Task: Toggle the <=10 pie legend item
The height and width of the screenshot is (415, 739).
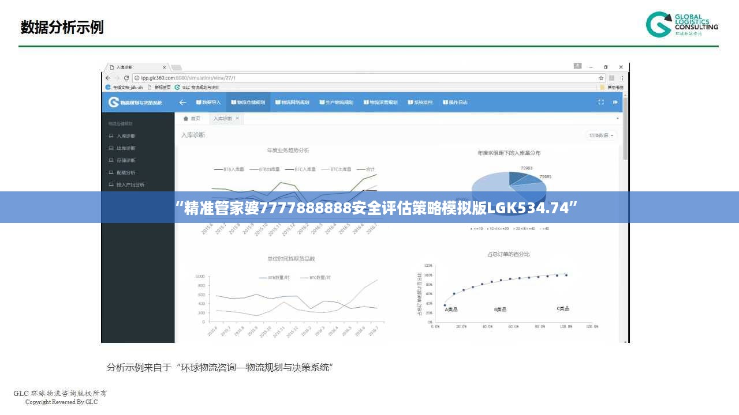Action: pos(477,229)
